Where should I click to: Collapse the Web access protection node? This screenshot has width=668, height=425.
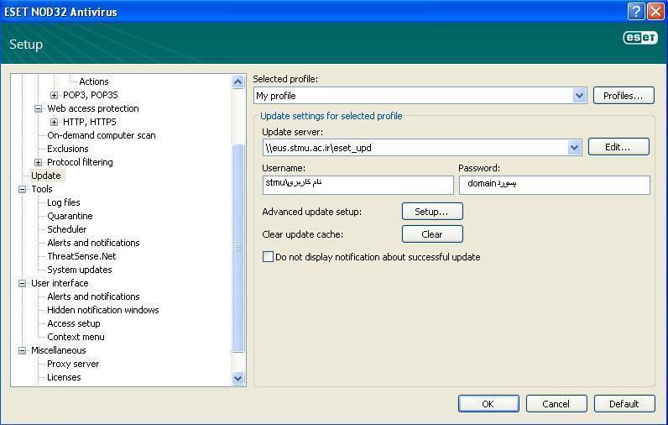(39, 108)
